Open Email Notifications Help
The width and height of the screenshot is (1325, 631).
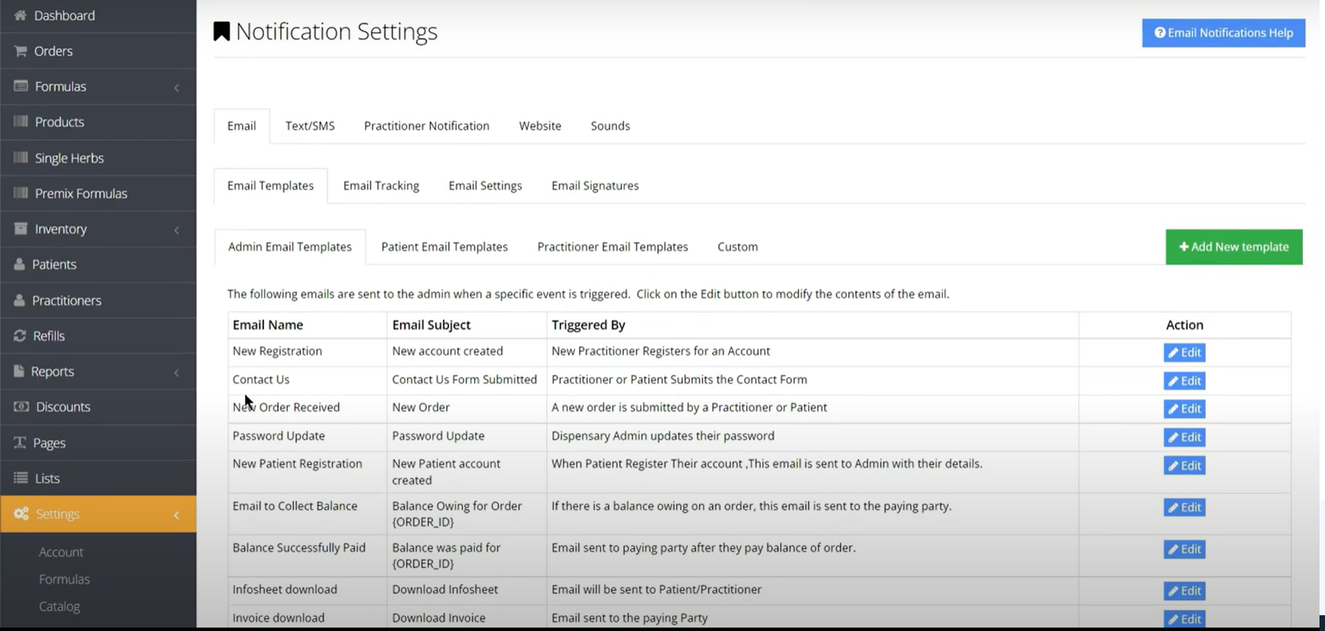(x=1223, y=33)
